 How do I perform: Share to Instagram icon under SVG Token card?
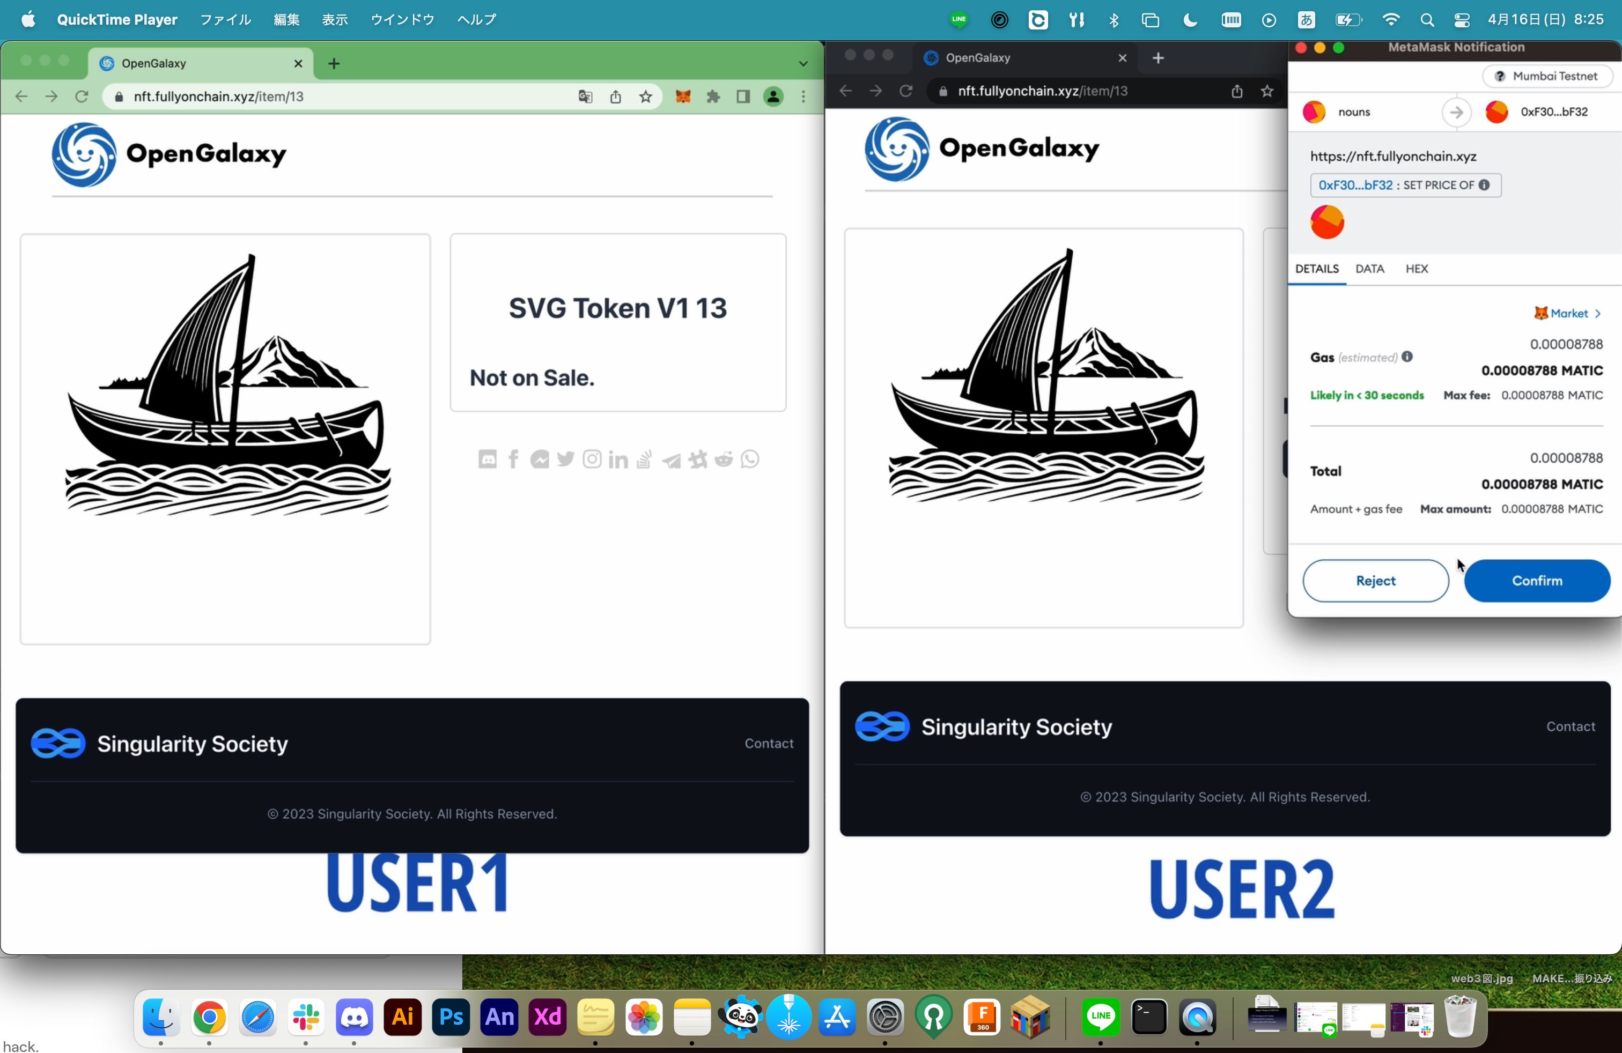point(592,460)
